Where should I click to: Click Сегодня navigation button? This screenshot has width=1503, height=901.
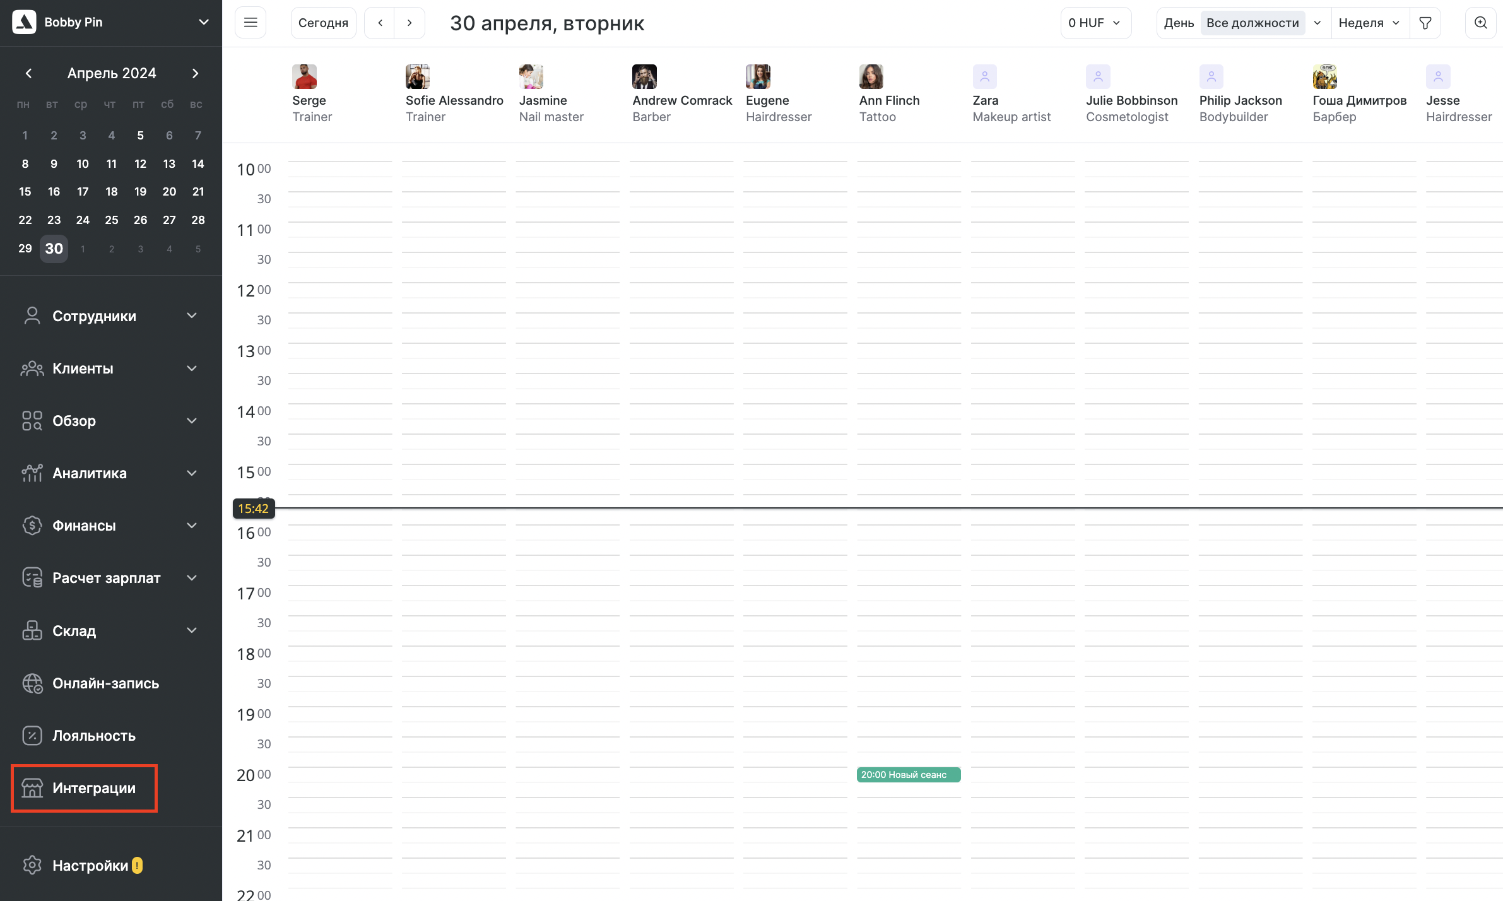pyautogui.click(x=322, y=23)
